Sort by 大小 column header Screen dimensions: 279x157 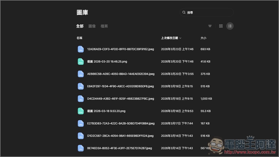[203, 38]
